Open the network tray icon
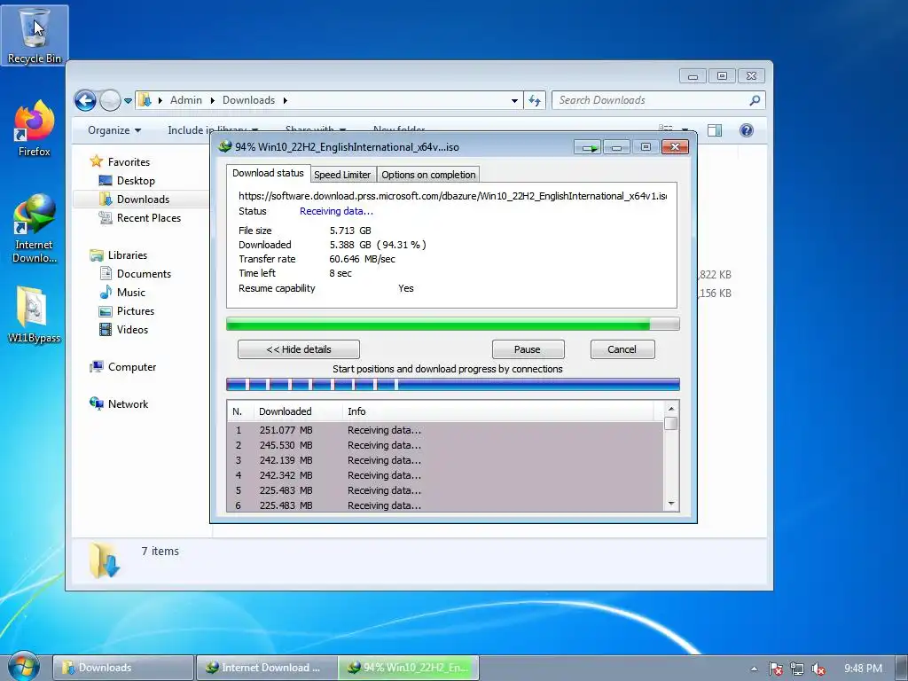 (797, 669)
